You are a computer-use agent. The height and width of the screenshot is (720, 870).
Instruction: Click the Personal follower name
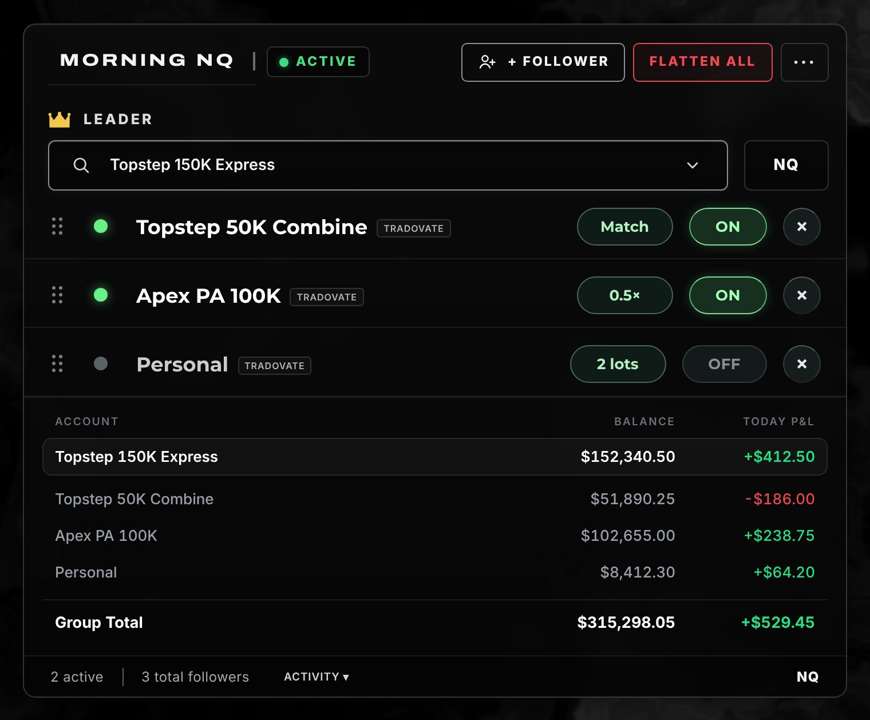(x=183, y=365)
